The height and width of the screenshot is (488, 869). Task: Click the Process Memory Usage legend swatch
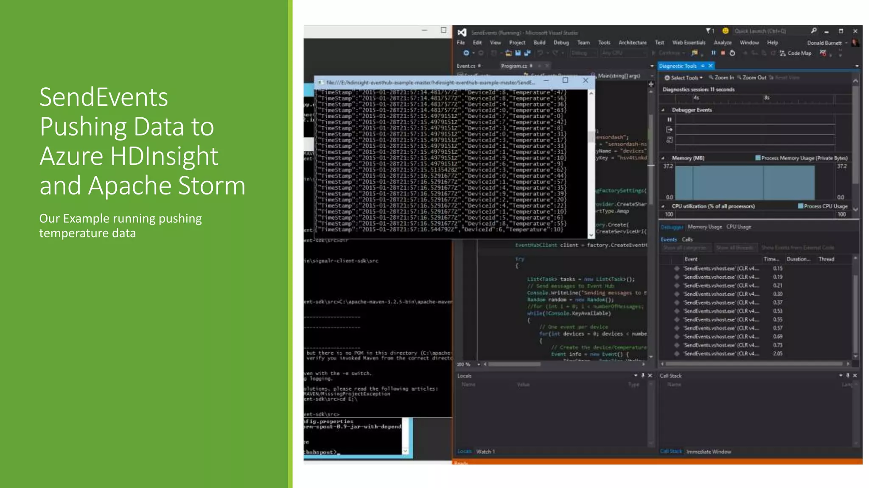[758, 158]
